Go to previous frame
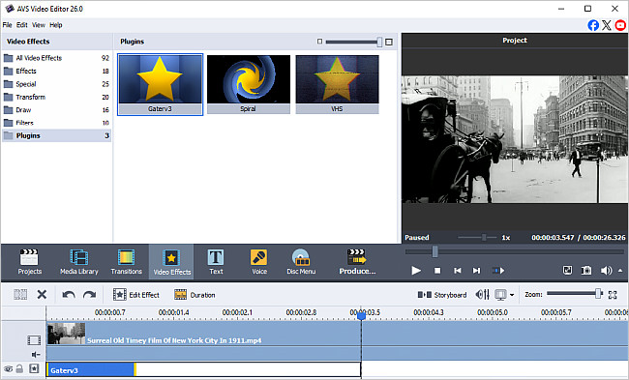The height and width of the screenshot is (380, 629). (458, 271)
